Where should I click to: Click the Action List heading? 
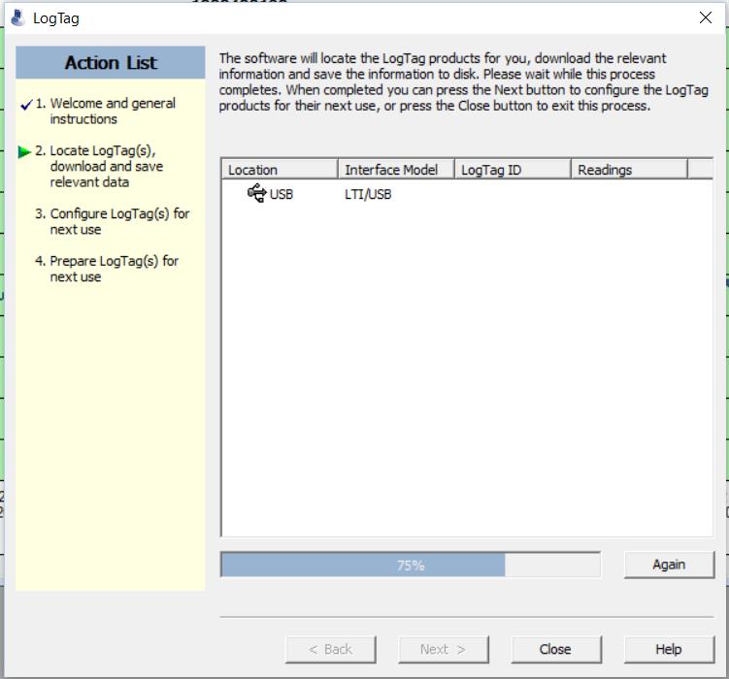(111, 63)
